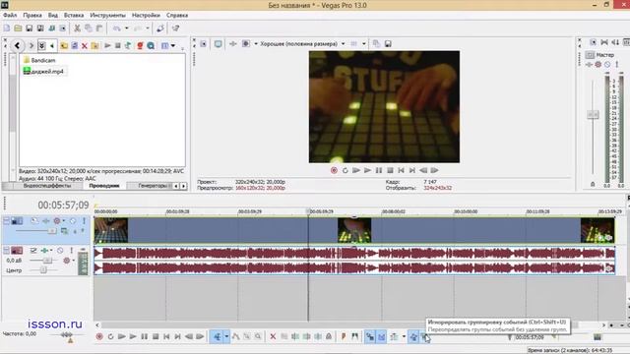This screenshot has width=630, height=354.
Task: Open video track automation settings dropdown
Action: click(x=63, y=220)
